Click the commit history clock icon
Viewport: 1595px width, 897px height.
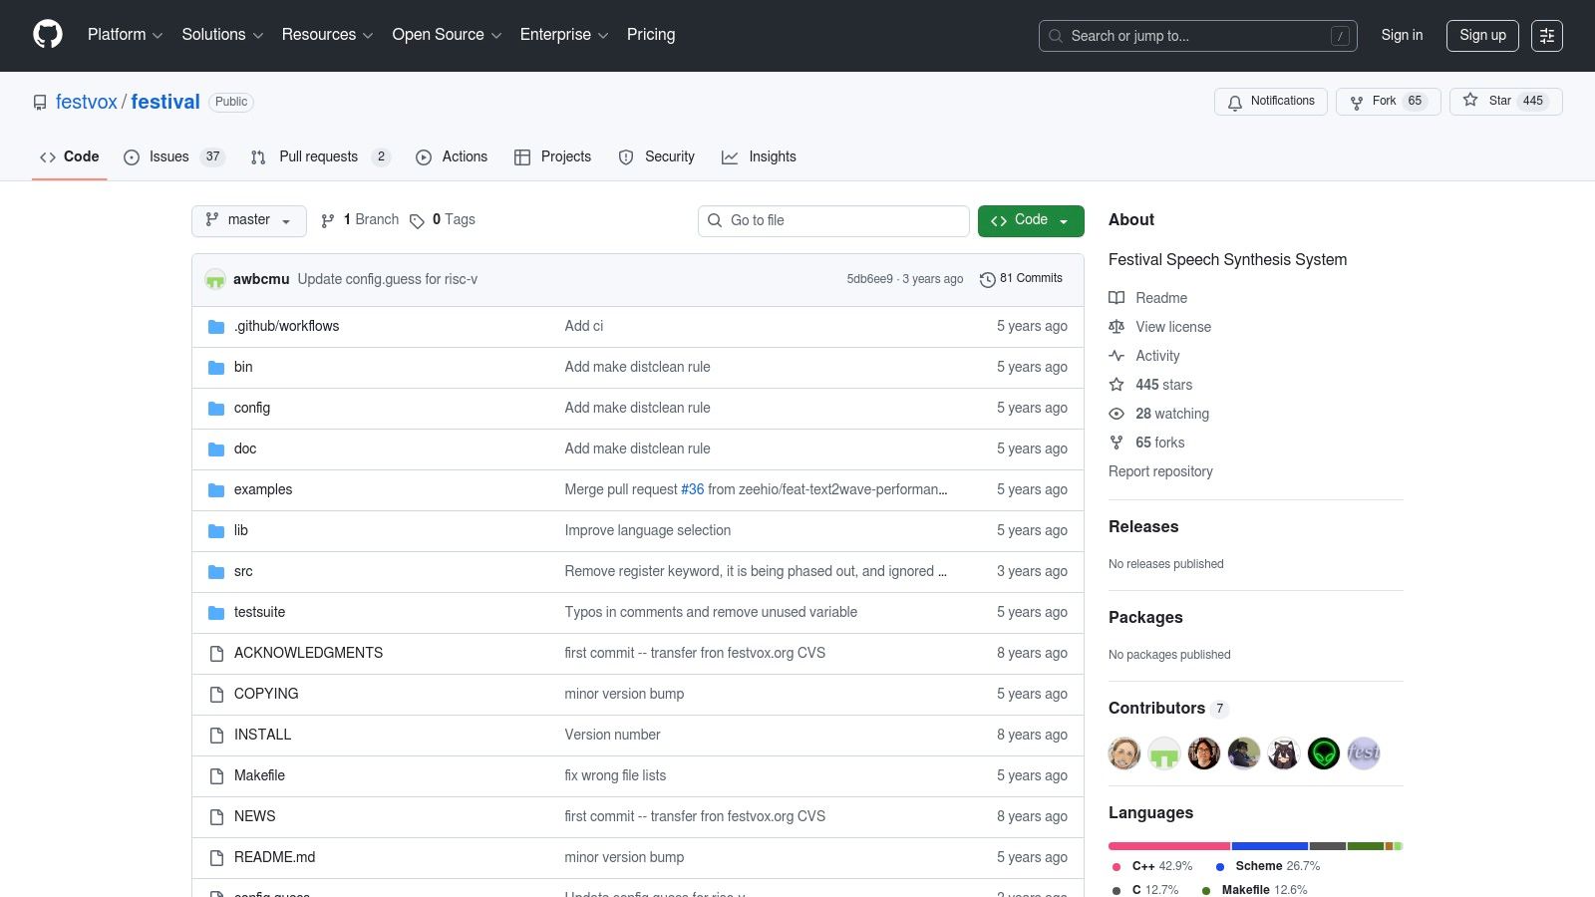pos(987,280)
